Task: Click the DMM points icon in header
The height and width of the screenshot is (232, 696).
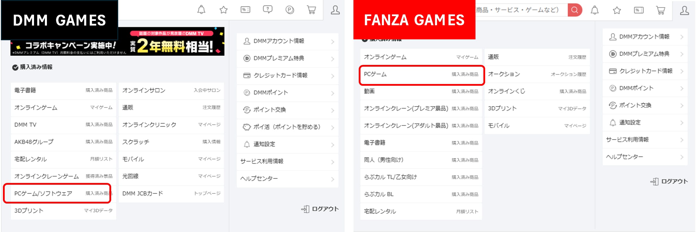Action: [x=289, y=10]
